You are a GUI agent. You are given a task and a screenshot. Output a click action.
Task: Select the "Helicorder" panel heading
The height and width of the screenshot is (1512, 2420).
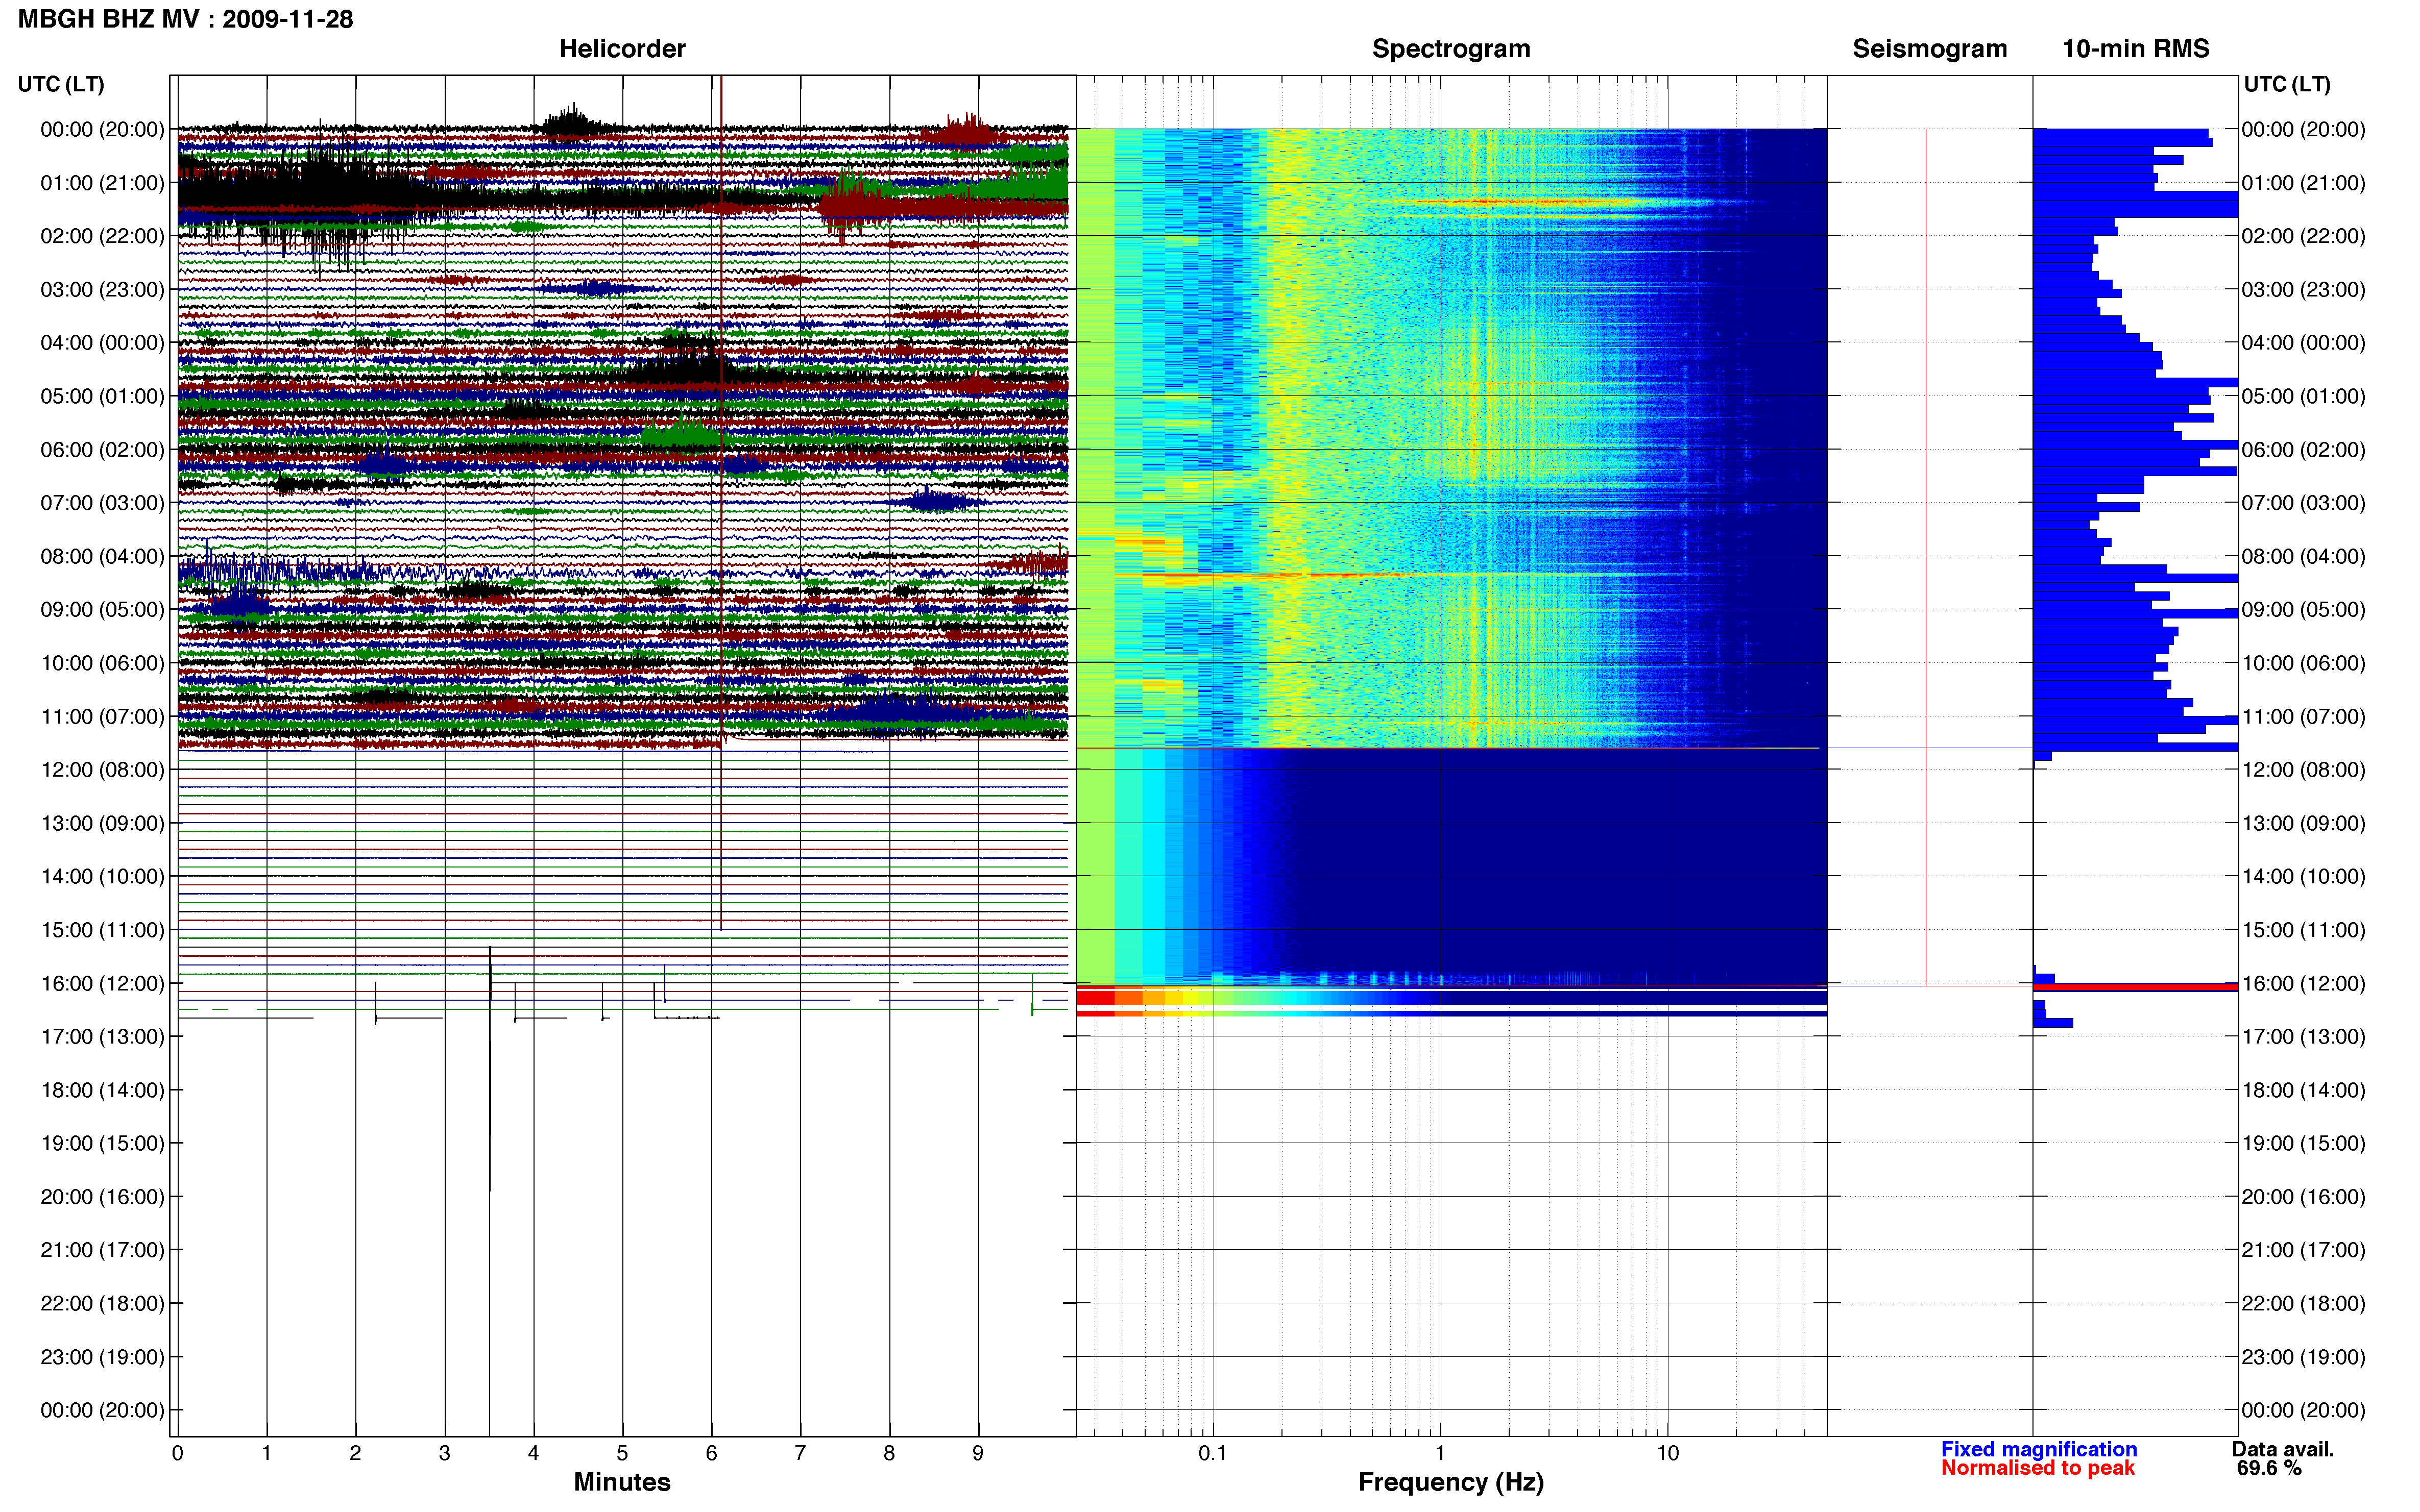pyautogui.click(x=621, y=49)
